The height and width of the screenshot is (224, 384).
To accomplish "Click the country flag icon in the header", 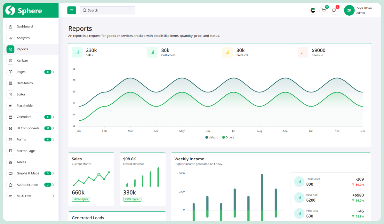I will (313, 10).
